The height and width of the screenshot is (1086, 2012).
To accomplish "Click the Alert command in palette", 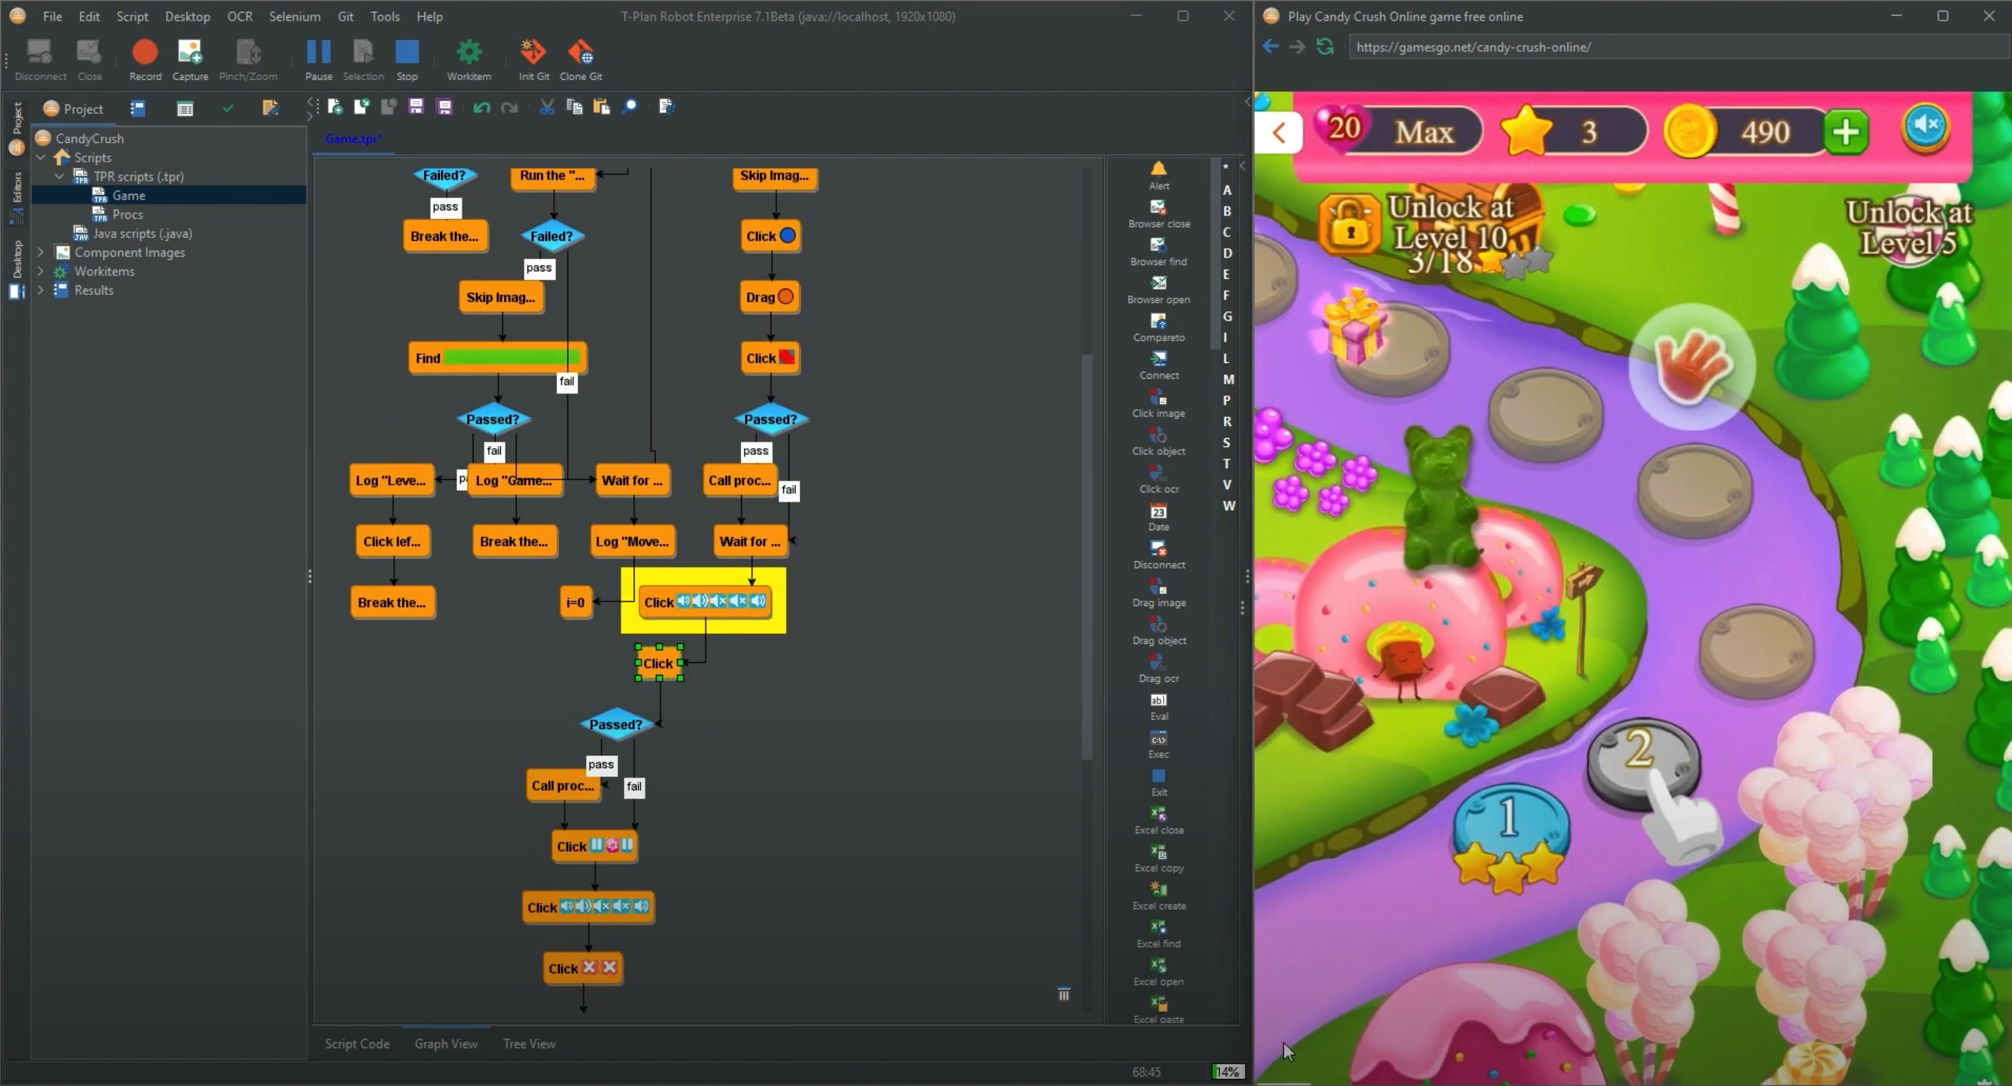I will click(1158, 176).
